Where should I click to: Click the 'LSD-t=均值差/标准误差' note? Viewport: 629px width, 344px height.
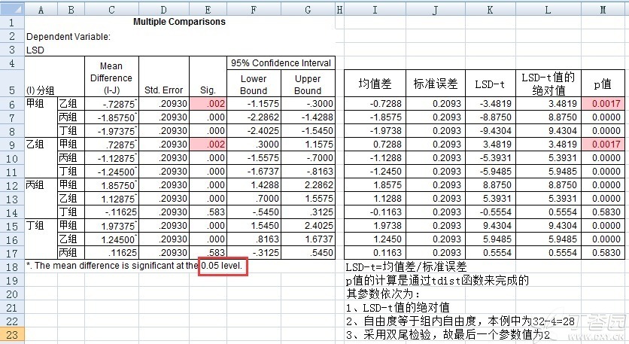(406, 267)
